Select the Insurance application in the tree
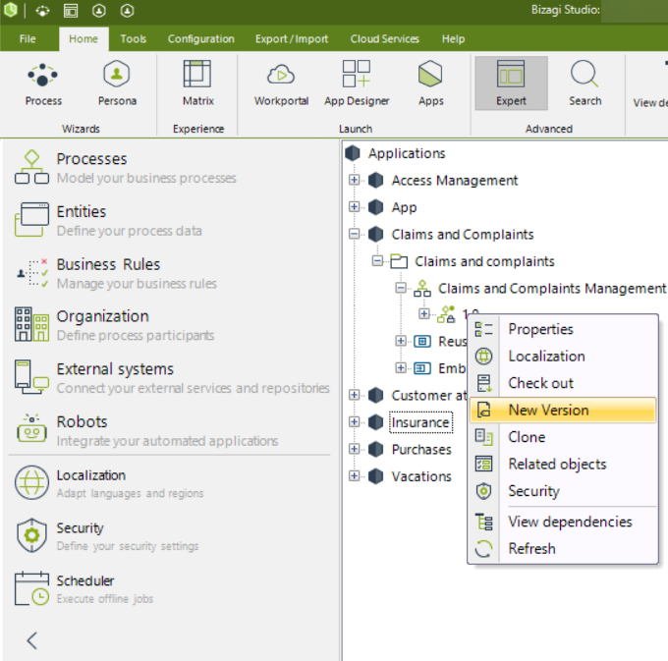Screen dimensions: 668x661 420,422
